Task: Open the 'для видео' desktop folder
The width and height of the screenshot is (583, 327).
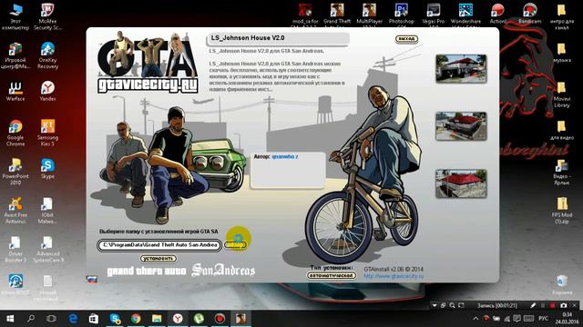Action: pos(562,130)
